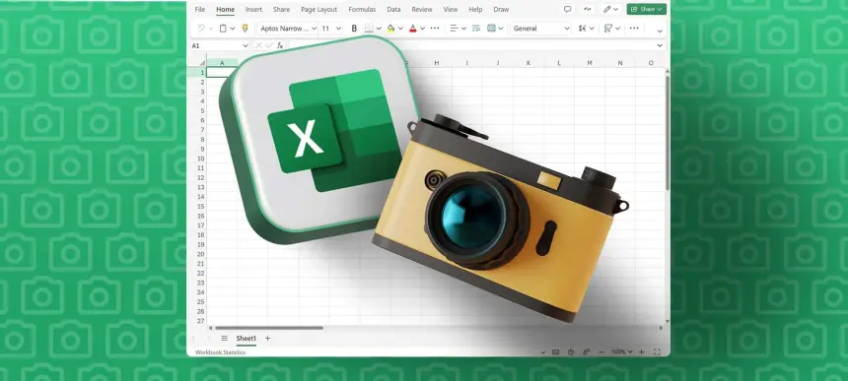Click the Merge cells icon
Viewport: 848px width, 381px height.
[491, 29]
